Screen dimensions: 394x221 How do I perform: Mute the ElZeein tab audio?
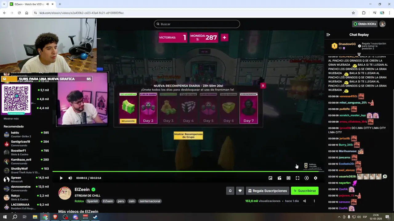pos(47,4)
